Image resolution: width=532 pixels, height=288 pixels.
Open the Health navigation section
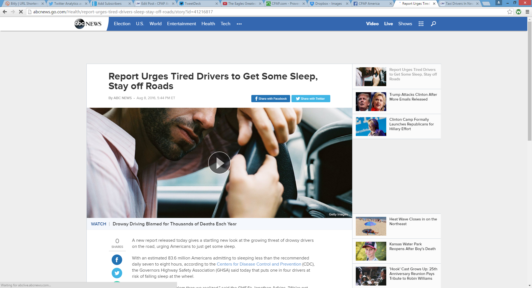[x=208, y=24]
